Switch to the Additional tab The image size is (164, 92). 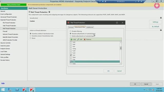[x=90, y=27]
